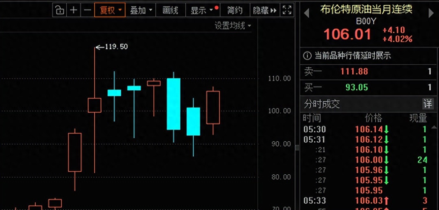The width and height of the screenshot is (439, 210).
Task: Open trade details with 详 button
Action: pyautogui.click(x=428, y=104)
